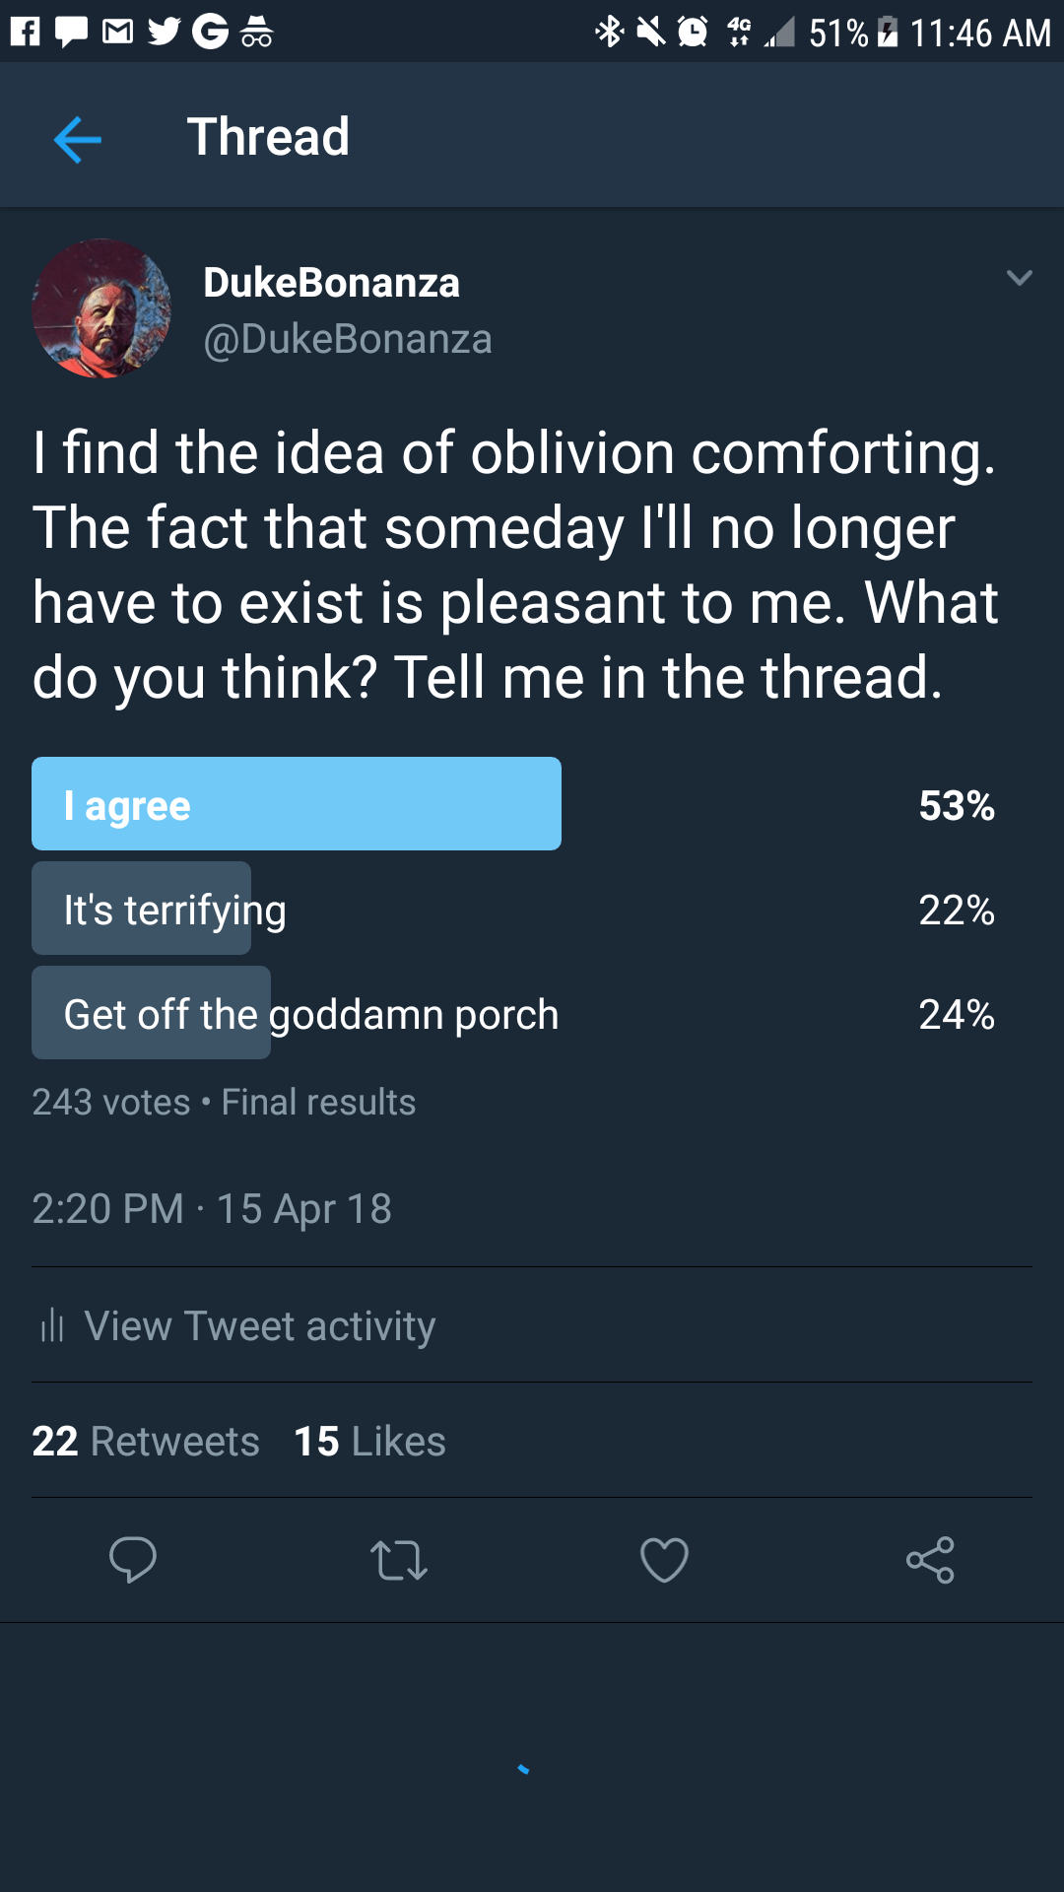1064x1892 pixels.
Task: Tap the Twitter bird status bar icon
Action: pyautogui.click(x=165, y=32)
